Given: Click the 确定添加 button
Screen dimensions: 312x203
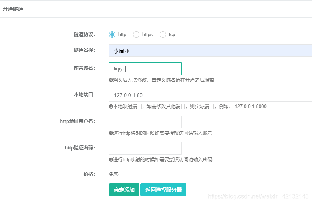Looking at the screenshot, I should point(124,190).
